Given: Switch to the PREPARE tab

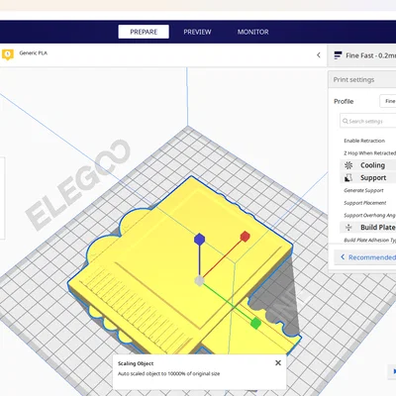Looking at the screenshot, I should coord(144,32).
